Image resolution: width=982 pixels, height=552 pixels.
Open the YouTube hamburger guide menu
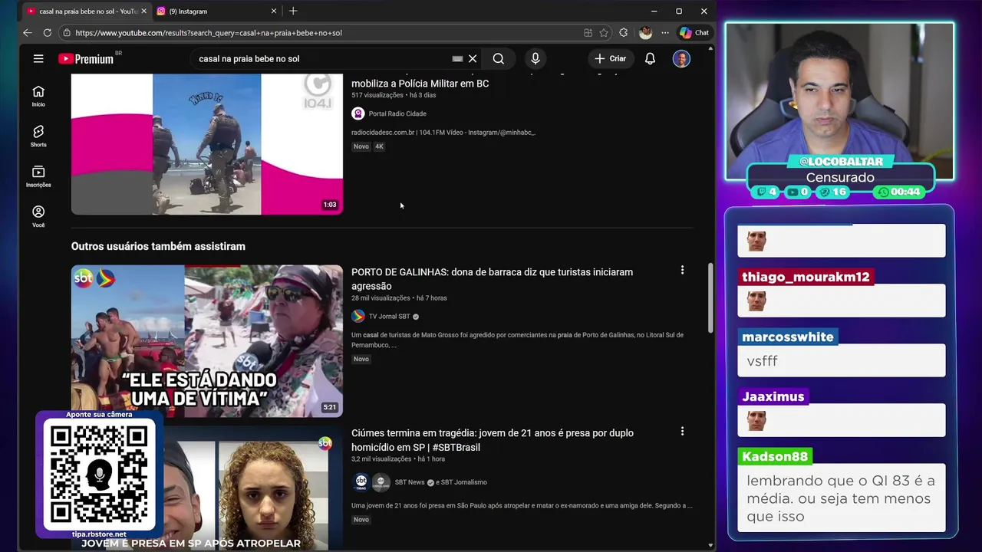coord(38,58)
